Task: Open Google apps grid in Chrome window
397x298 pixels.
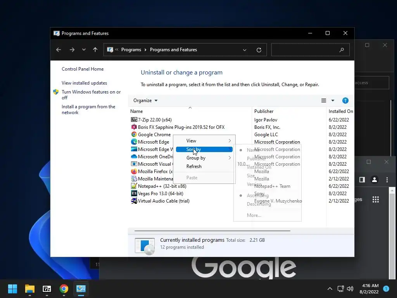Action: point(376,199)
